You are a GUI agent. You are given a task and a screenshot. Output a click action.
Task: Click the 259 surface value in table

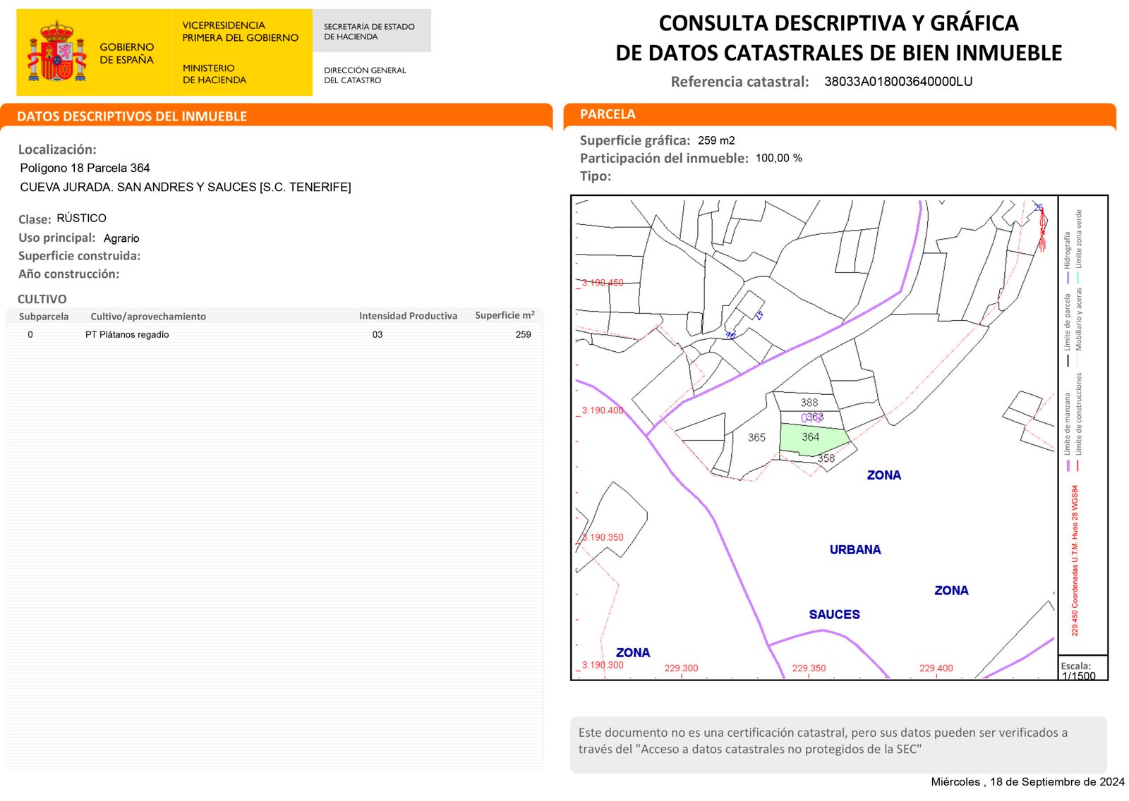[523, 335]
